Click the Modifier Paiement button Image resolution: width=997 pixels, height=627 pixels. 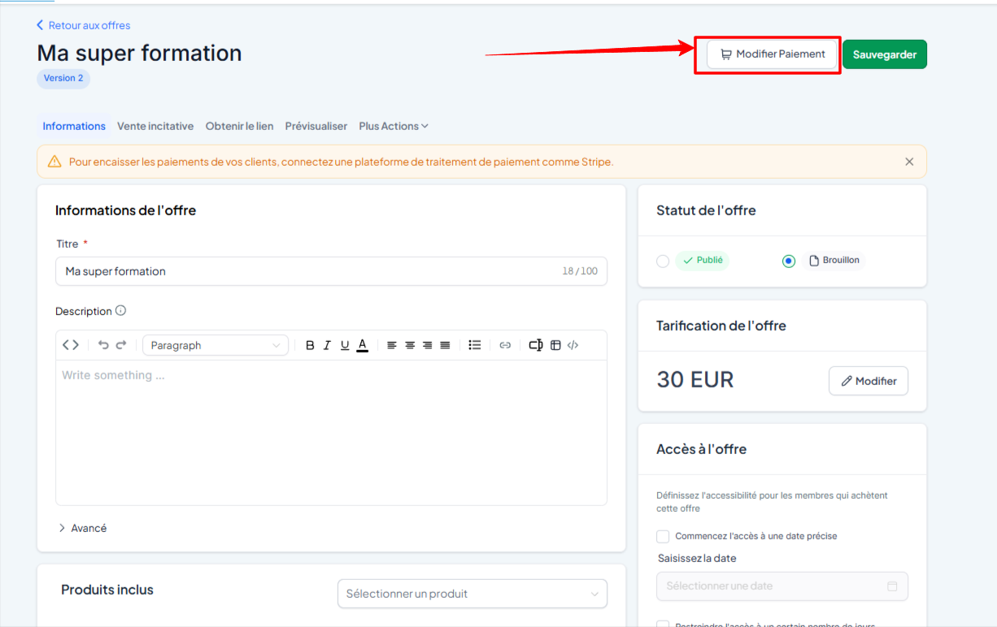(772, 54)
